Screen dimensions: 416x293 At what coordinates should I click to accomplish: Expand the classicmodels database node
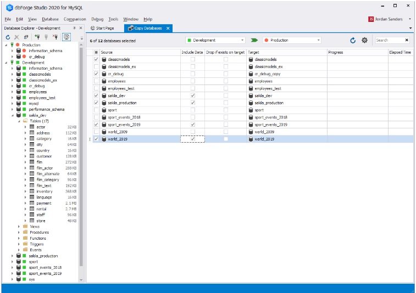(12, 74)
